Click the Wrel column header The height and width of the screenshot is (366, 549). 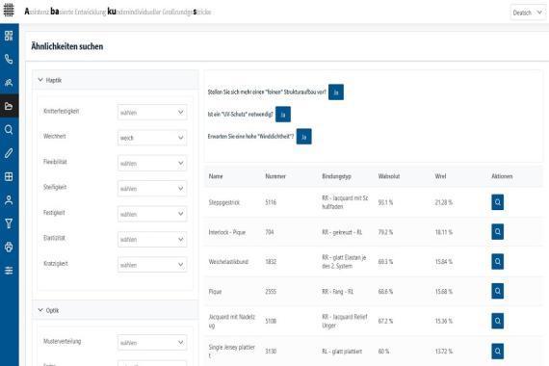(x=440, y=176)
